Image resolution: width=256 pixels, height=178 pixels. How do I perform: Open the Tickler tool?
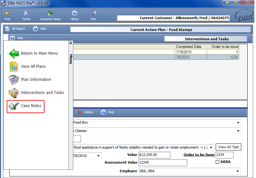[26, 16]
